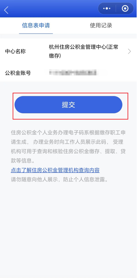Choose 杭州住房公积金管理中心(正常缴存) center value
138x278 pixels.
84,51
